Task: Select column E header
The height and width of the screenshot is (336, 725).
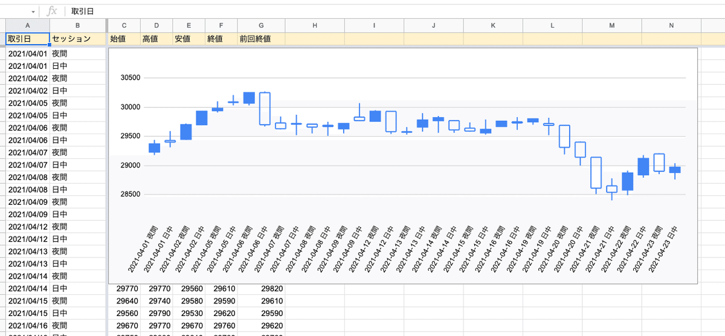Action: click(x=188, y=25)
